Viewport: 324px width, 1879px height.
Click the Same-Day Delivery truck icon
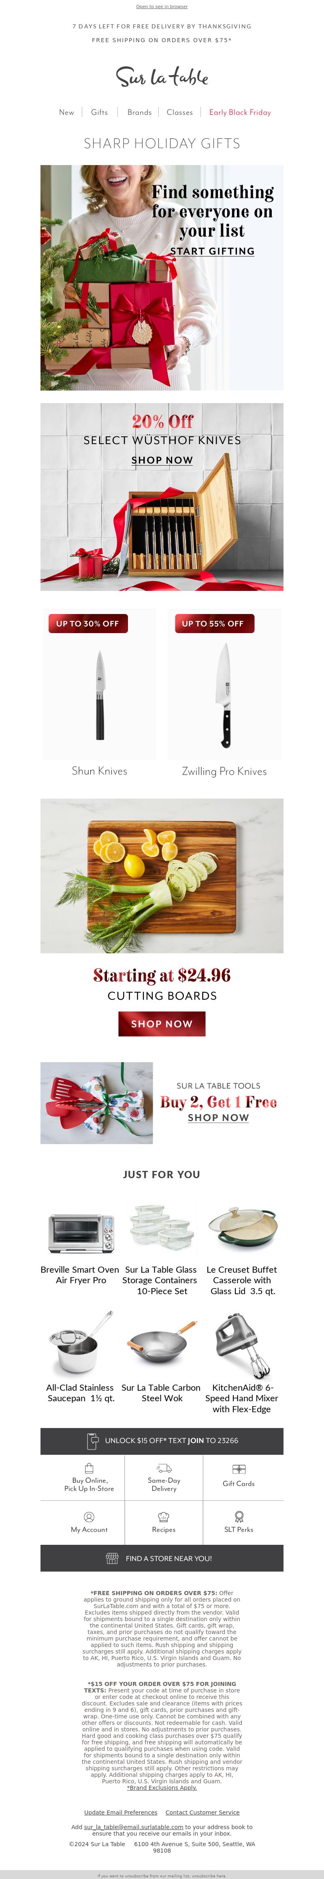pos(164,1468)
